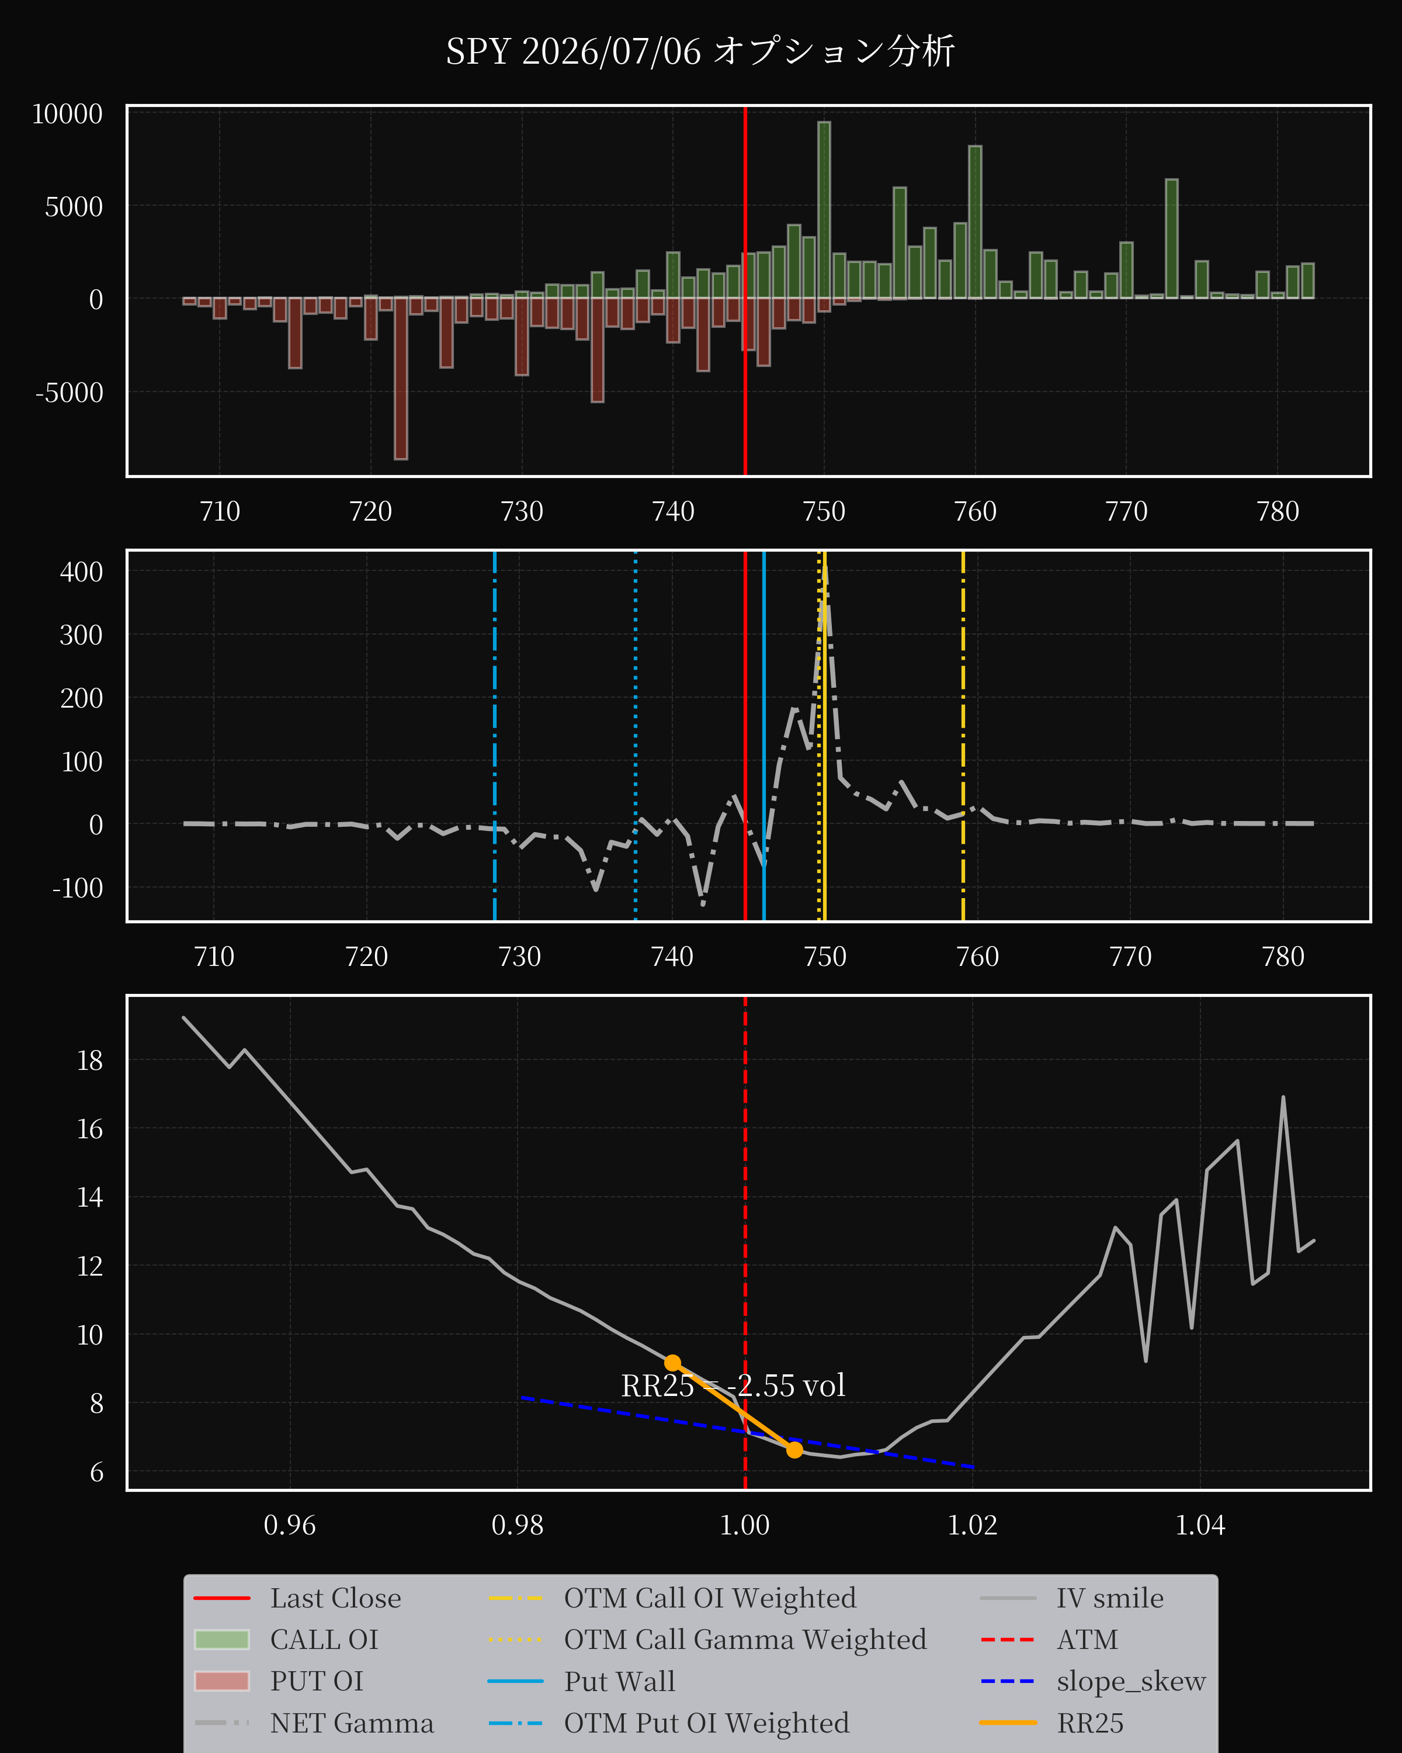The height and width of the screenshot is (1753, 1402).
Task: Click the green CALL OI legend swatch
Action: pos(222,1640)
